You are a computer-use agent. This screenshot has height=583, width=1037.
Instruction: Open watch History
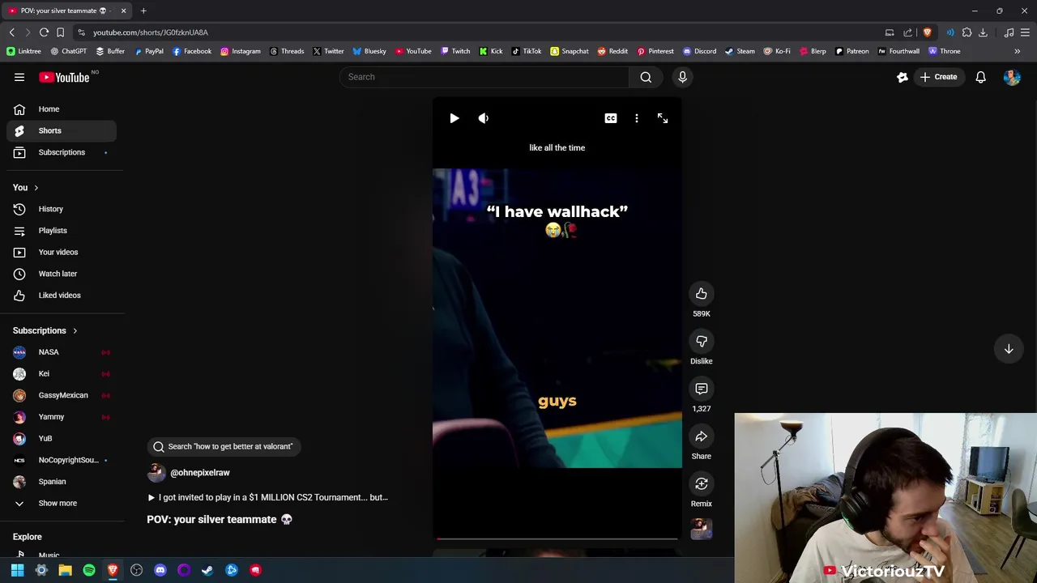point(62,209)
